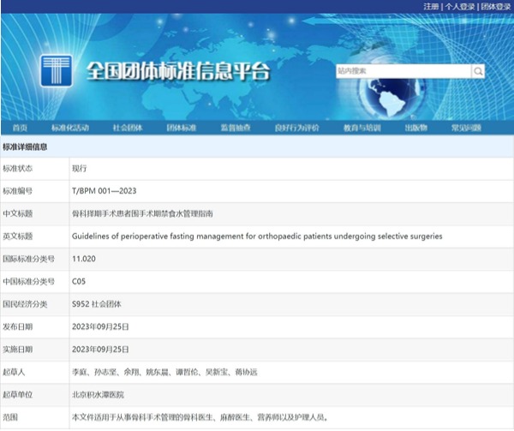This screenshot has width=514, height=431.
Task: Navigate to 监督抽查 section
Action: pos(236,128)
